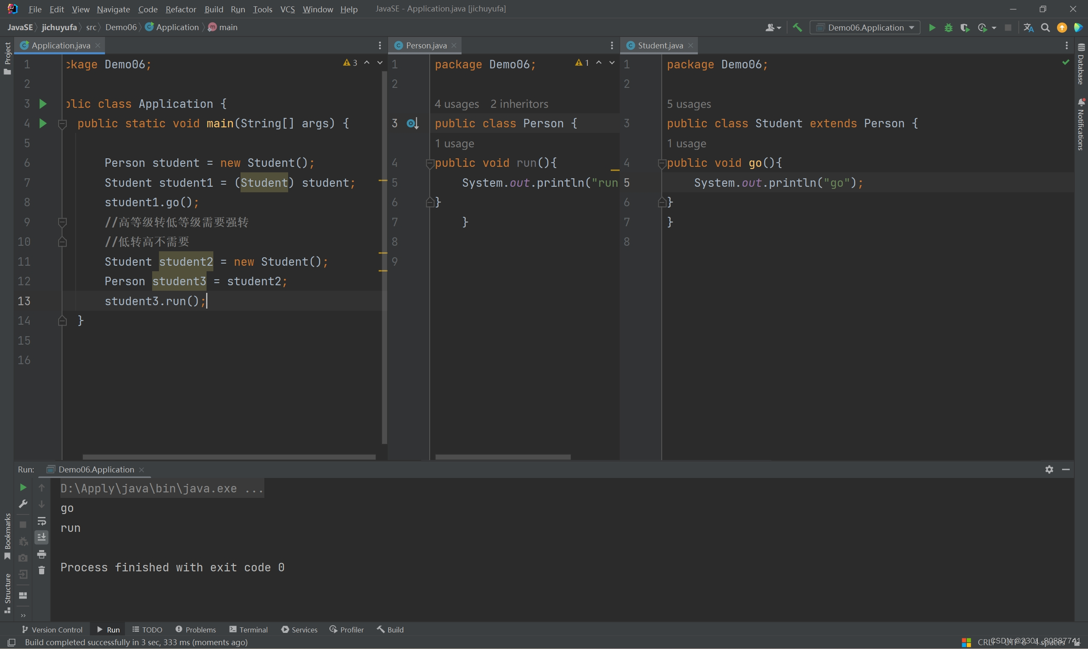
Task: Toggle tool window bars icon in status bar
Action: (12, 643)
